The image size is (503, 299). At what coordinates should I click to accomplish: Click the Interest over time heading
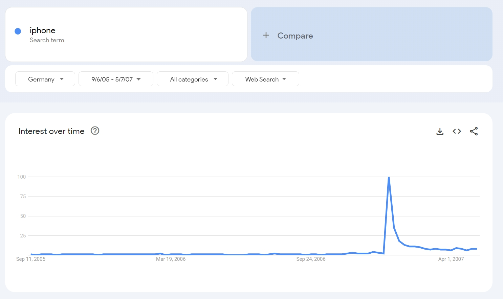click(x=51, y=131)
